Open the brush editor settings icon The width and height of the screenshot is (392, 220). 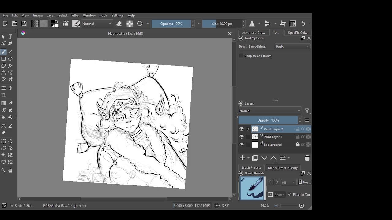pyautogui.click(x=66, y=24)
